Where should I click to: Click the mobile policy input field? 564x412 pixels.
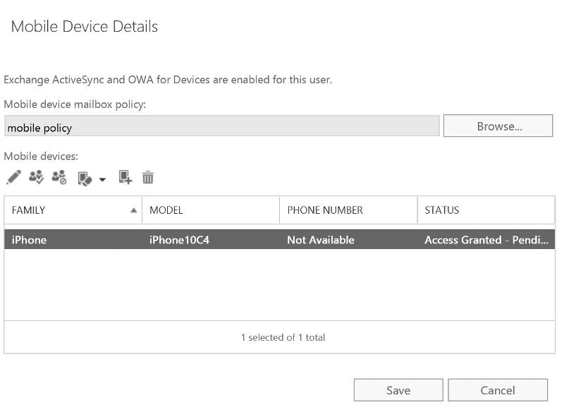pyautogui.click(x=222, y=126)
